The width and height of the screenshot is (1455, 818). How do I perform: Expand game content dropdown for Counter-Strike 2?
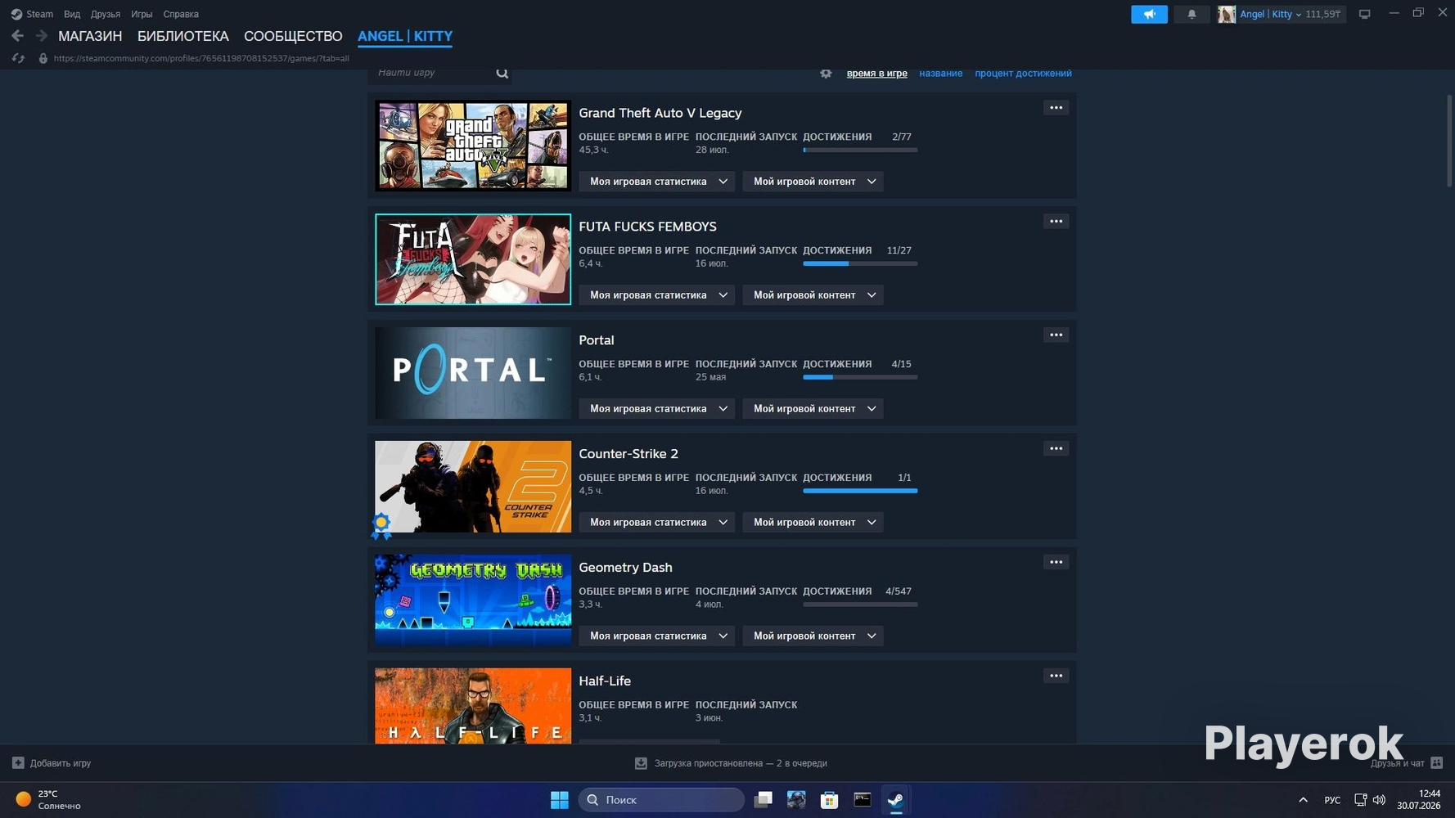[x=813, y=523]
